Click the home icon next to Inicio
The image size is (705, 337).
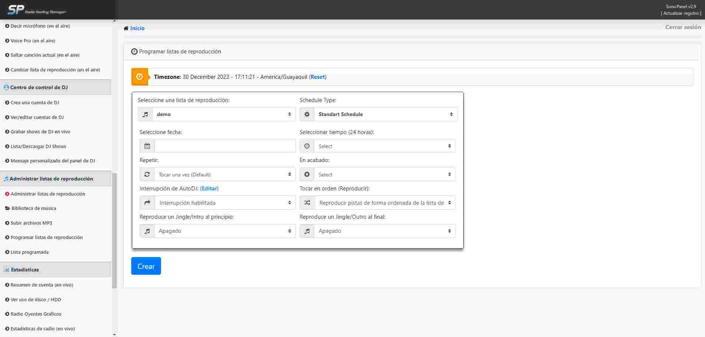(x=126, y=28)
